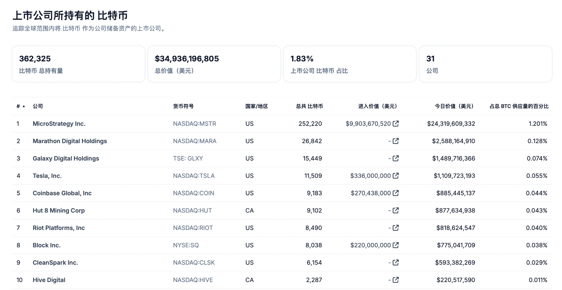Open Hut 8 Mining Corp external link icon
The image size is (562, 290).
point(395,210)
